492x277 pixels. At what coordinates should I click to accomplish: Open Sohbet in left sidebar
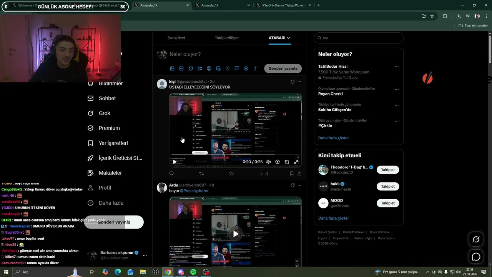tap(102, 98)
